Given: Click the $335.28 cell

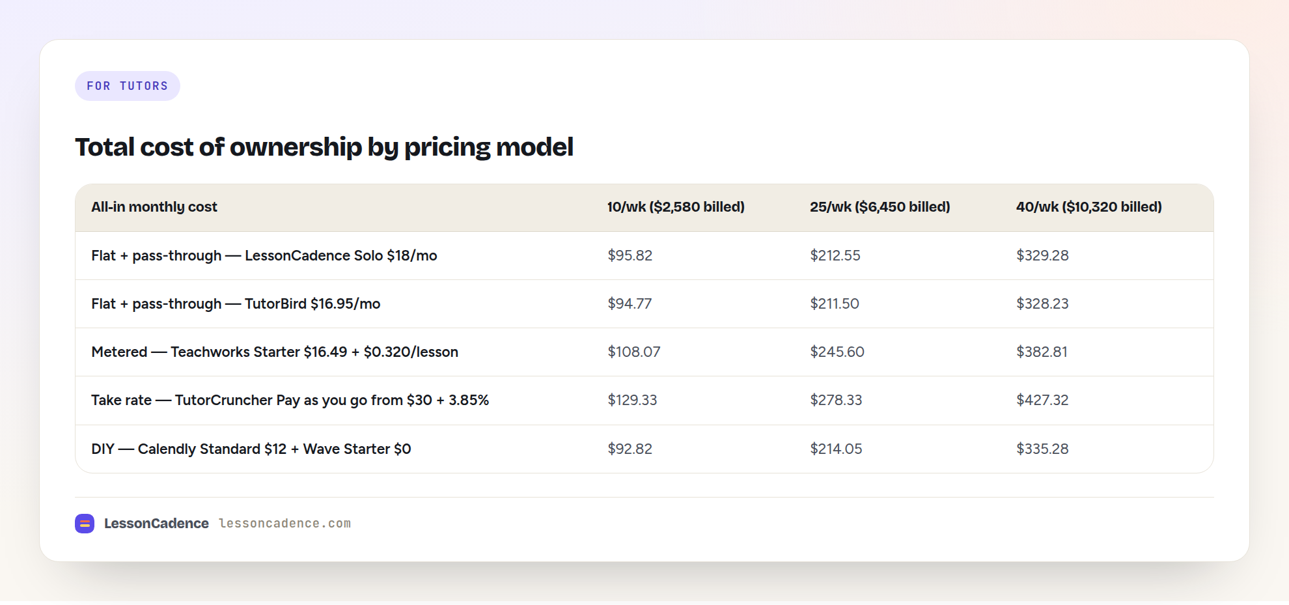Looking at the screenshot, I should (1042, 449).
